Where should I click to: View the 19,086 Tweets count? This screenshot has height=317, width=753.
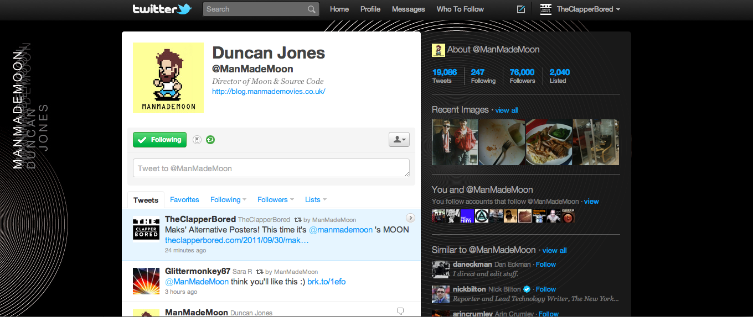444,76
